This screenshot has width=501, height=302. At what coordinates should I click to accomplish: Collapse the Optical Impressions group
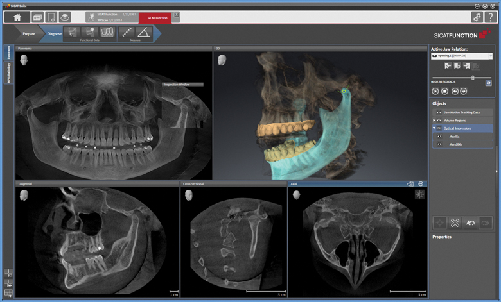(x=434, y=128)
